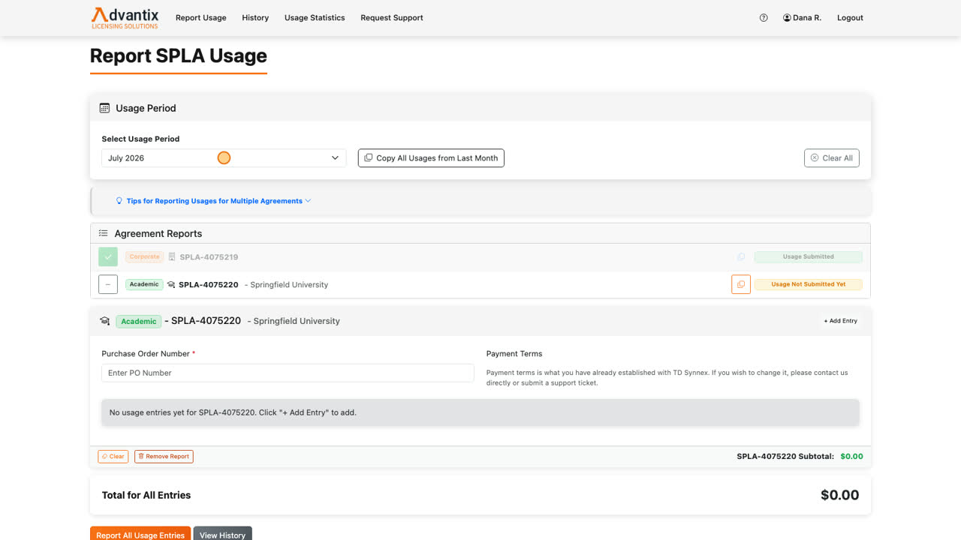Click the Academic tag in the agreement list row
The width and height of the screenshot is (961, 540).
[x=144, y=285]
